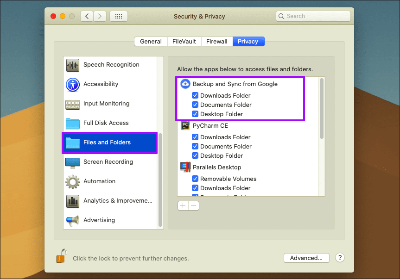The image size is (400, 279).
Task: Uncheck Downloads Folder for PyCharm CE
Action: click(x=195, y=137)
